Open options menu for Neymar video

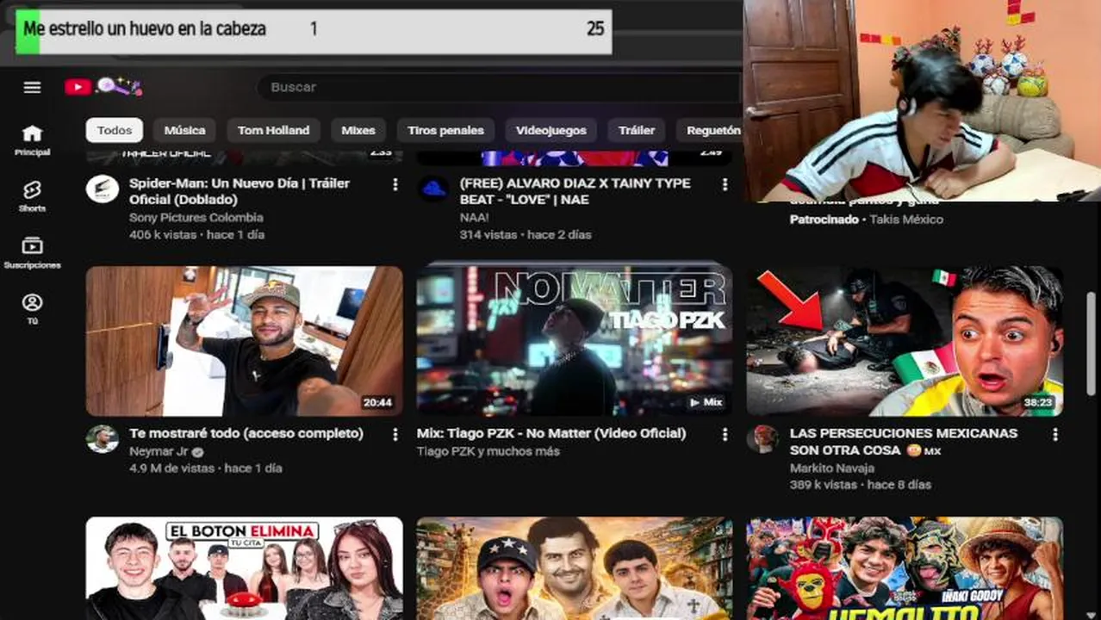[x=395, y=435]
